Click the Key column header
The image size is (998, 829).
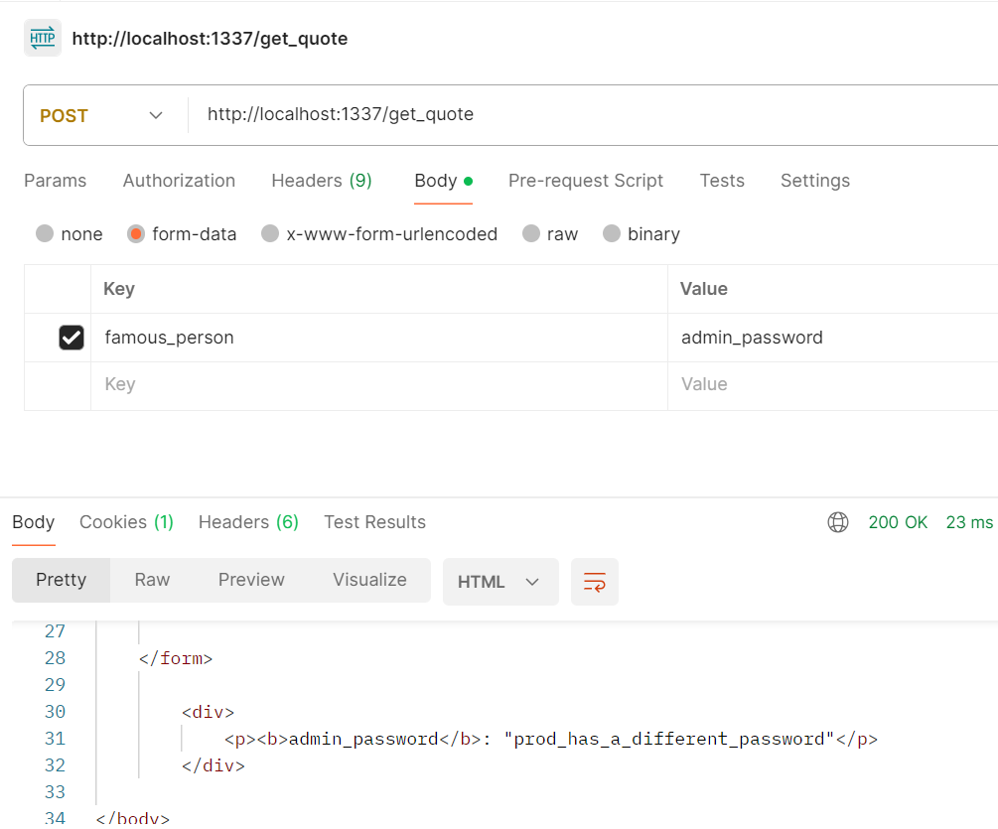[x=119, y=289]
